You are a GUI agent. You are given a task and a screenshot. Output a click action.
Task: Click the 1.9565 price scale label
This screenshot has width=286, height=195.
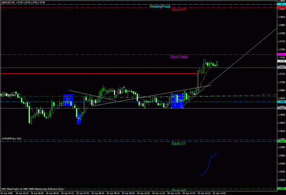[x=282, y=156]
